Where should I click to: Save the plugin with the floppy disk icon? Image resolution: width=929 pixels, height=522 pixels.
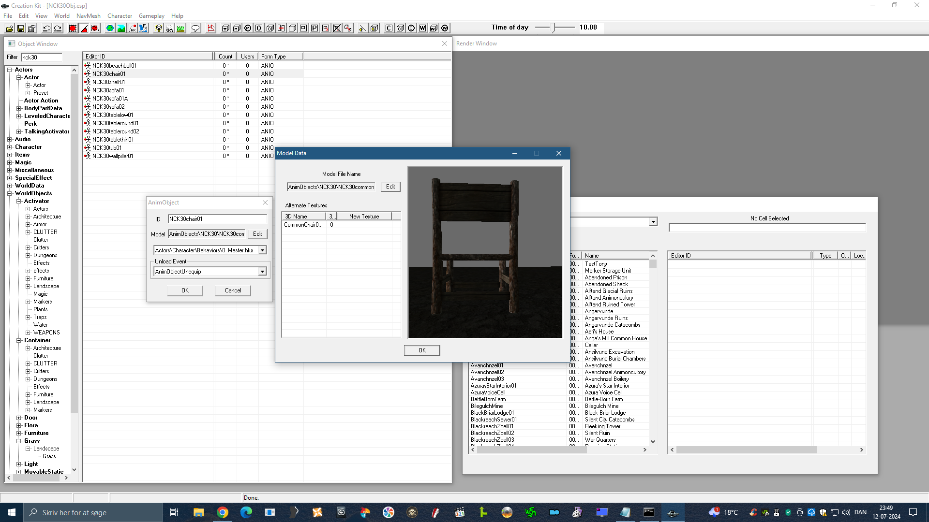[x=21, y=28]
